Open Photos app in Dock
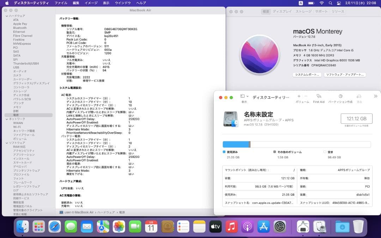 [119, 227]
